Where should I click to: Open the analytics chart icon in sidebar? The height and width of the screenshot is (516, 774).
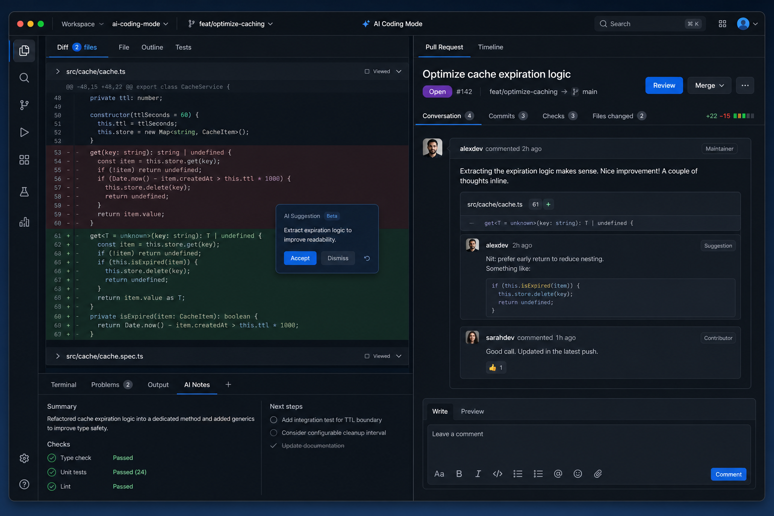point(24,222)
